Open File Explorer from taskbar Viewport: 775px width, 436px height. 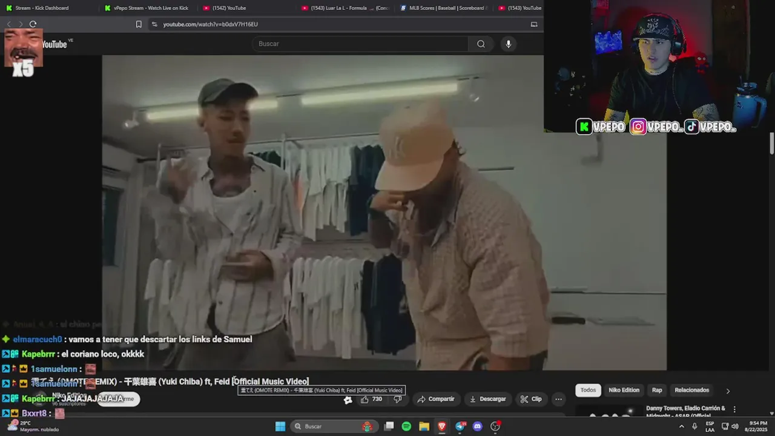[424, 426]
